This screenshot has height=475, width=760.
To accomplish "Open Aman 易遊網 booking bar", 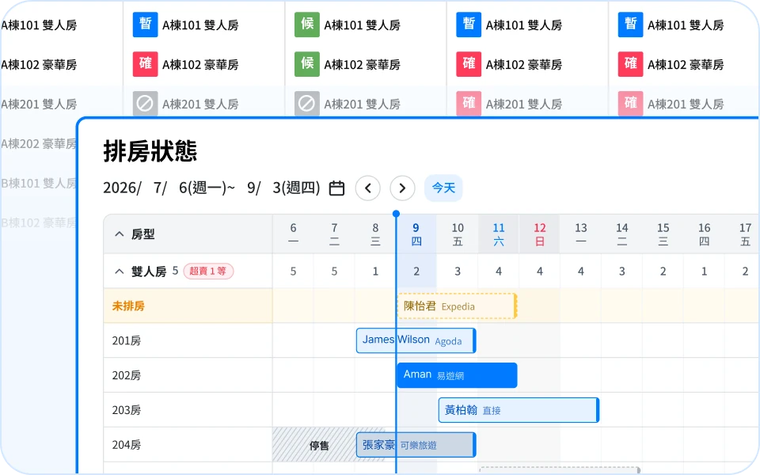I will click(x=457, y=375).
